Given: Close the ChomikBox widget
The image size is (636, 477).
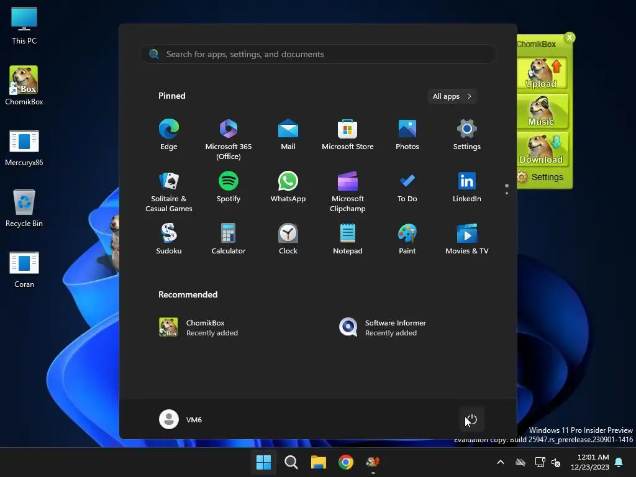Looking at the screenshot, I should [x=570, y=38].
